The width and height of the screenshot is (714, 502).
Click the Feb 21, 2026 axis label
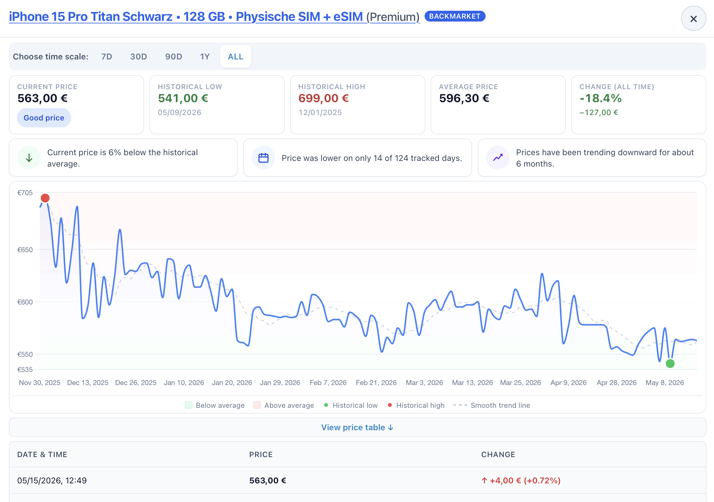376,383
